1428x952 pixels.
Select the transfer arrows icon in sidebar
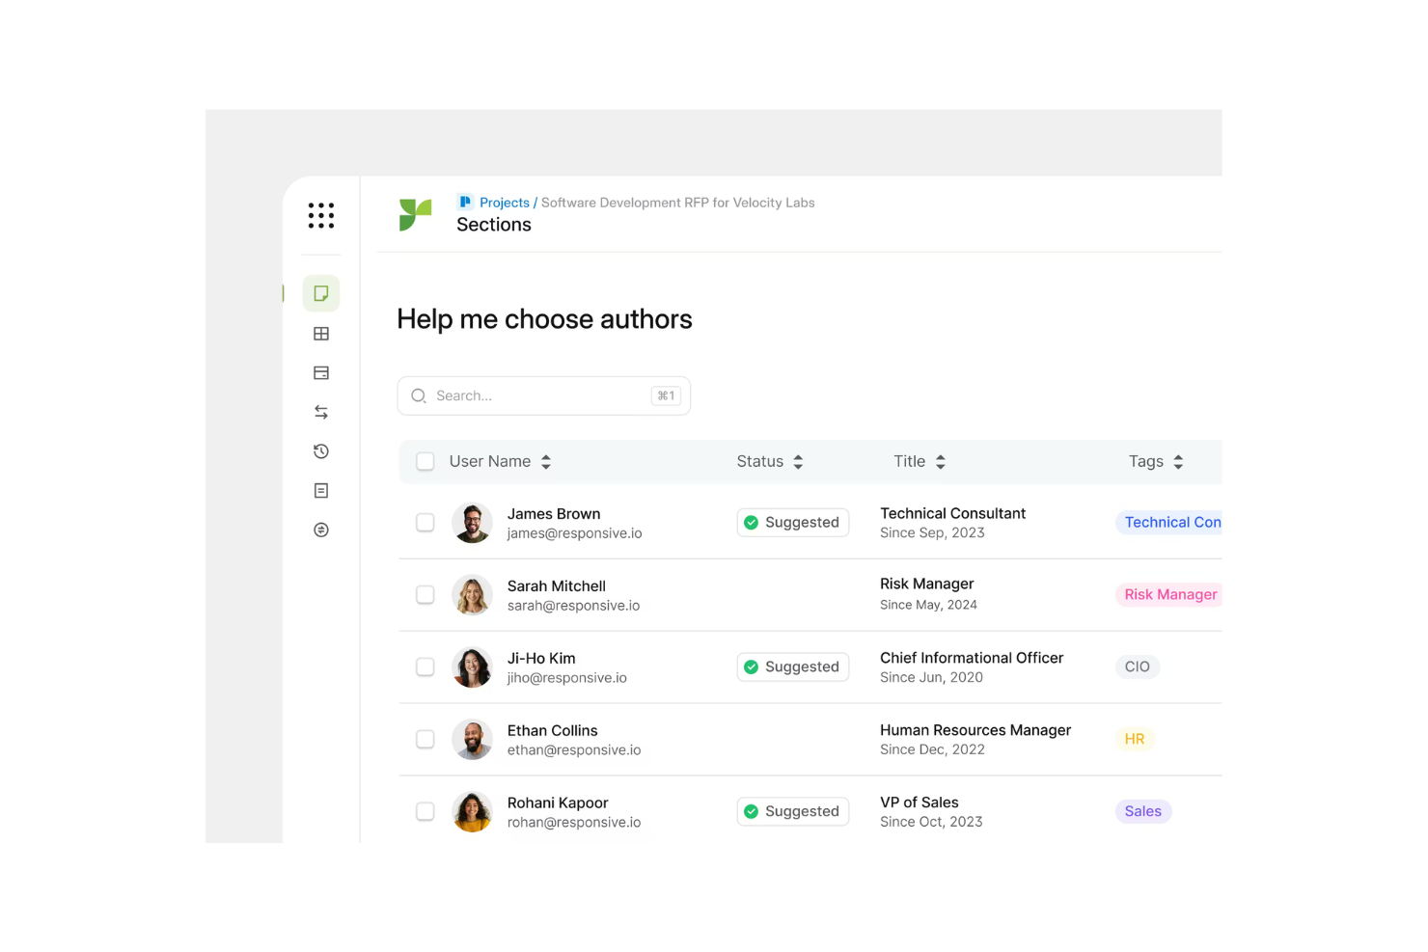tap(320, 412)
